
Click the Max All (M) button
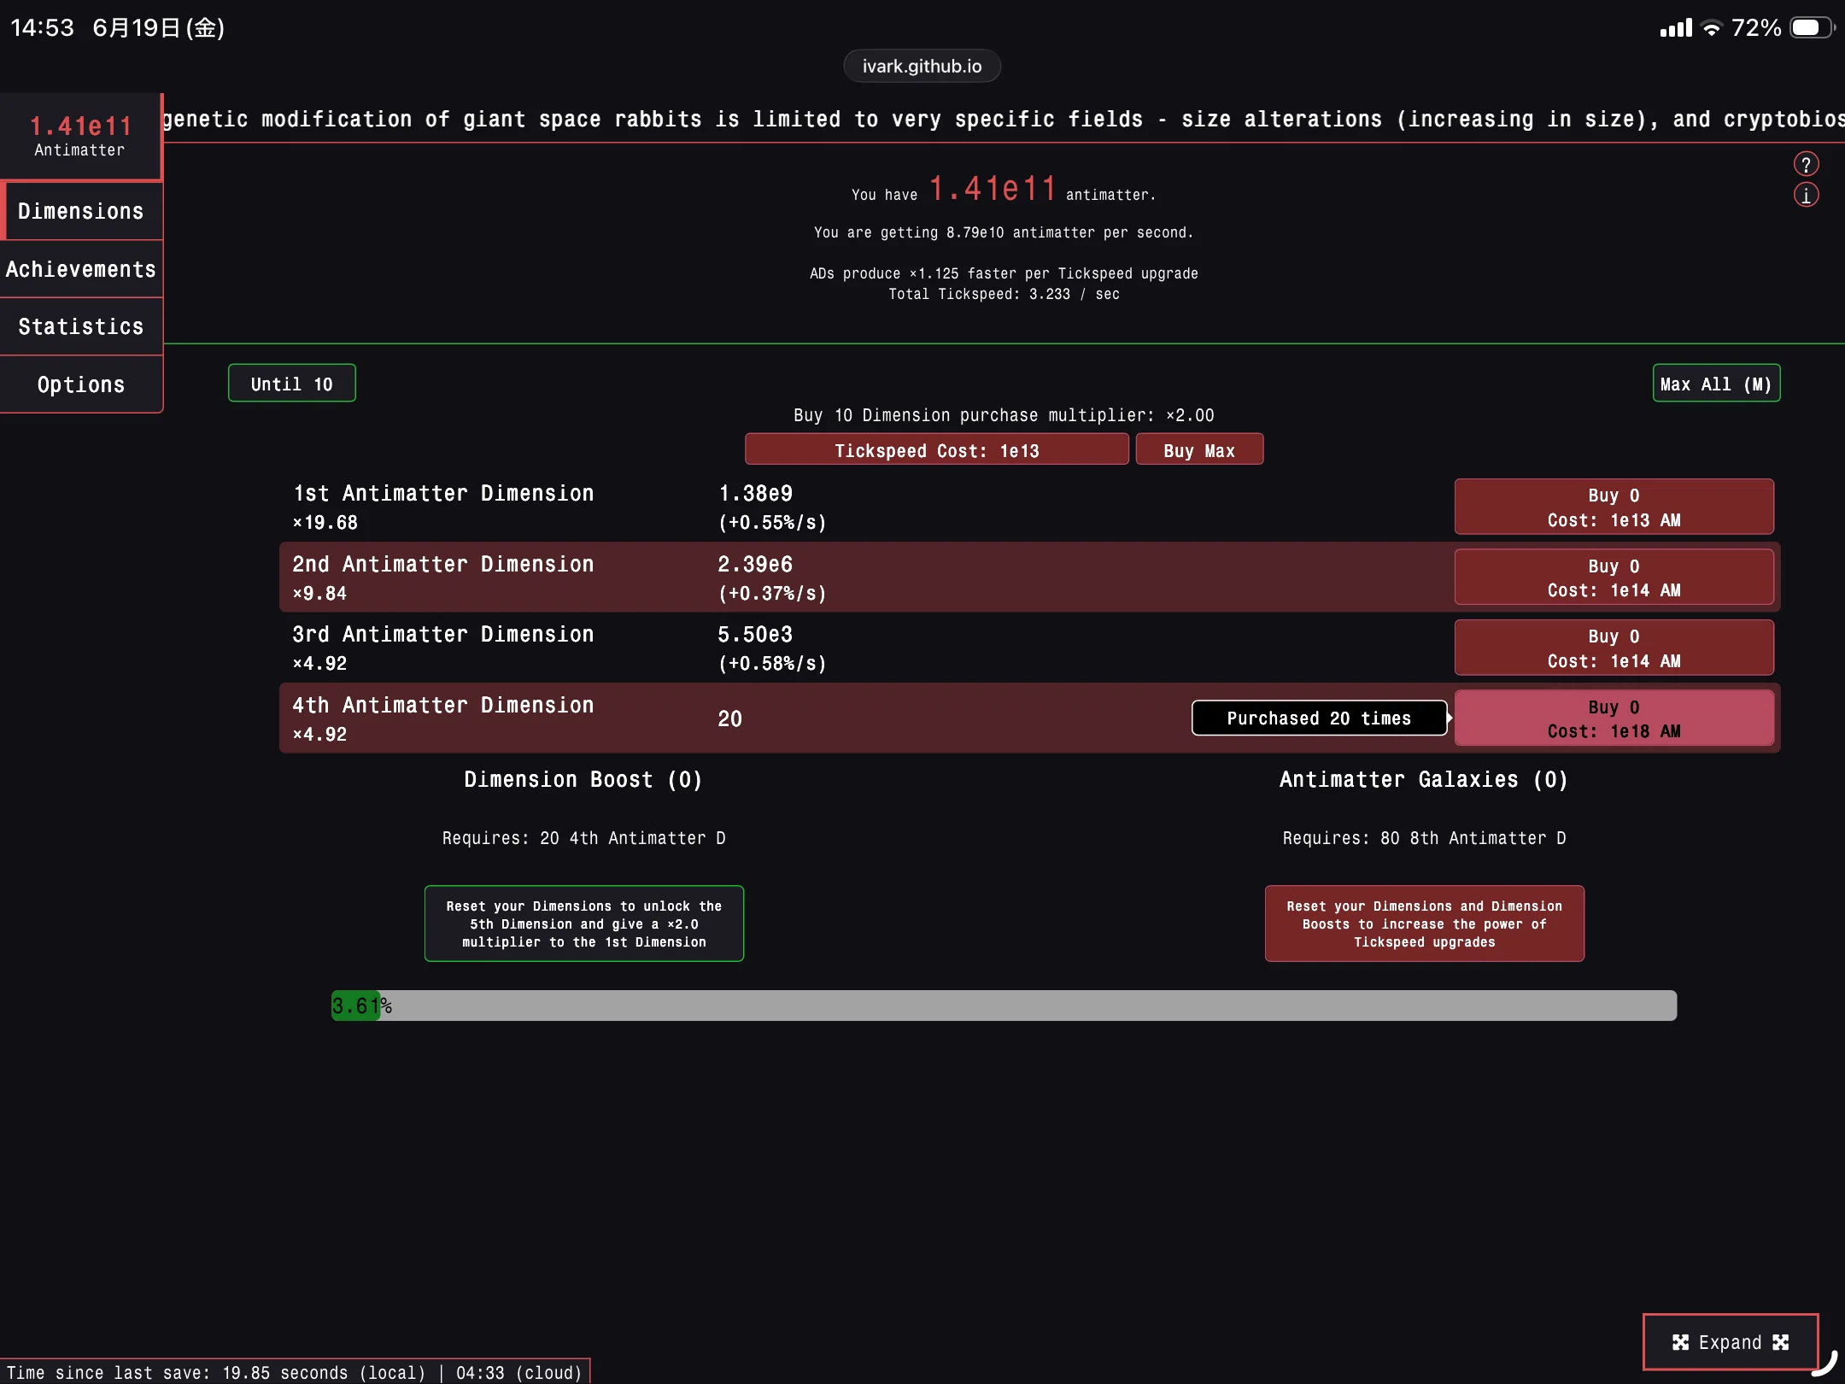click(1716, 384)
